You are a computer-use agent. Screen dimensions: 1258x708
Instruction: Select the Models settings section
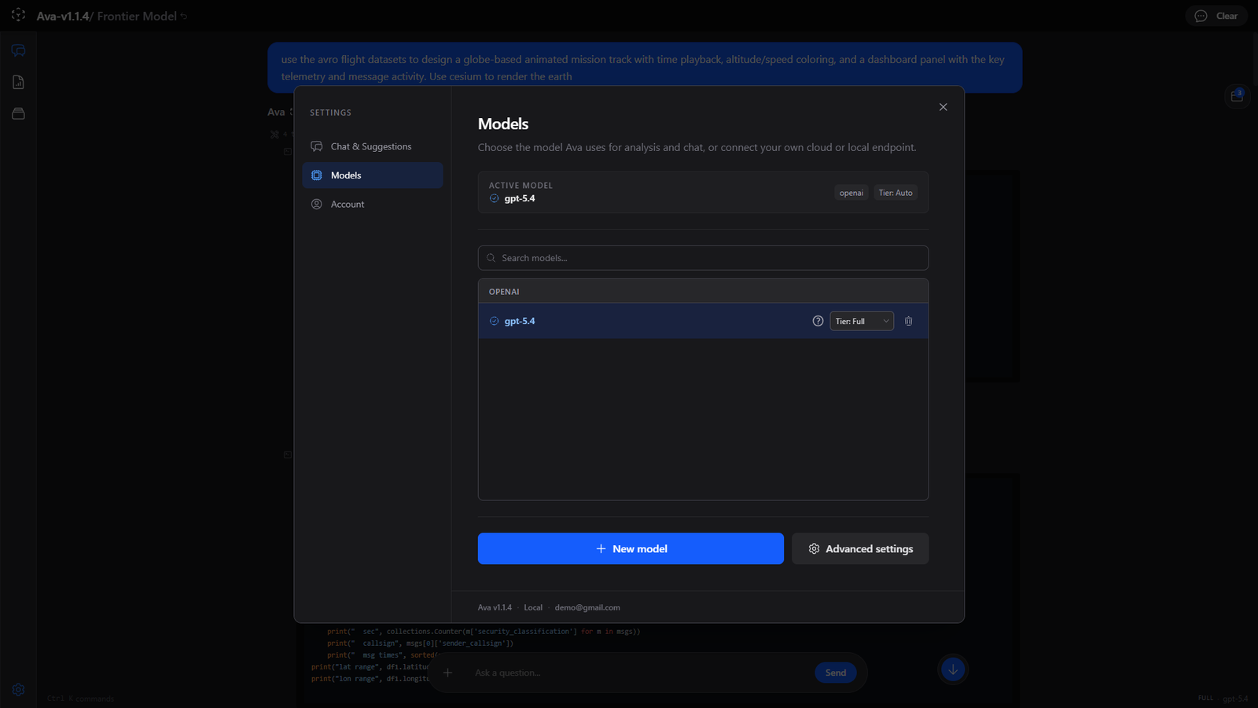tap(372, 175)
